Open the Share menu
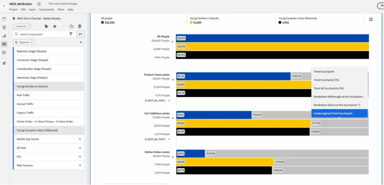The width and height of the screenshot is (384, 185). pyautogui.click(x=61, y=9)
